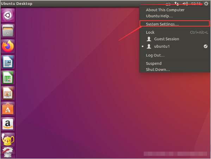
Task: Open the Amazon launcher icon
Action: (8, 124)
